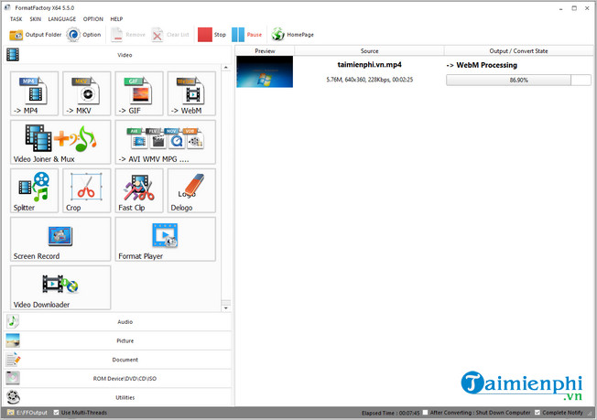Screen dimensions: 597x420
Task: Pause the current conversion
Action: pyautogui.click(x=246, y=35)
